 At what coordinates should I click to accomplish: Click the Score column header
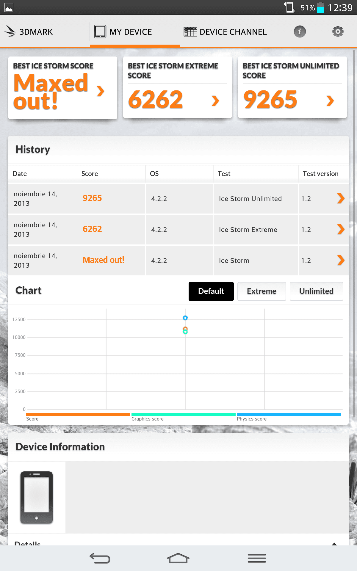(90, 174)
